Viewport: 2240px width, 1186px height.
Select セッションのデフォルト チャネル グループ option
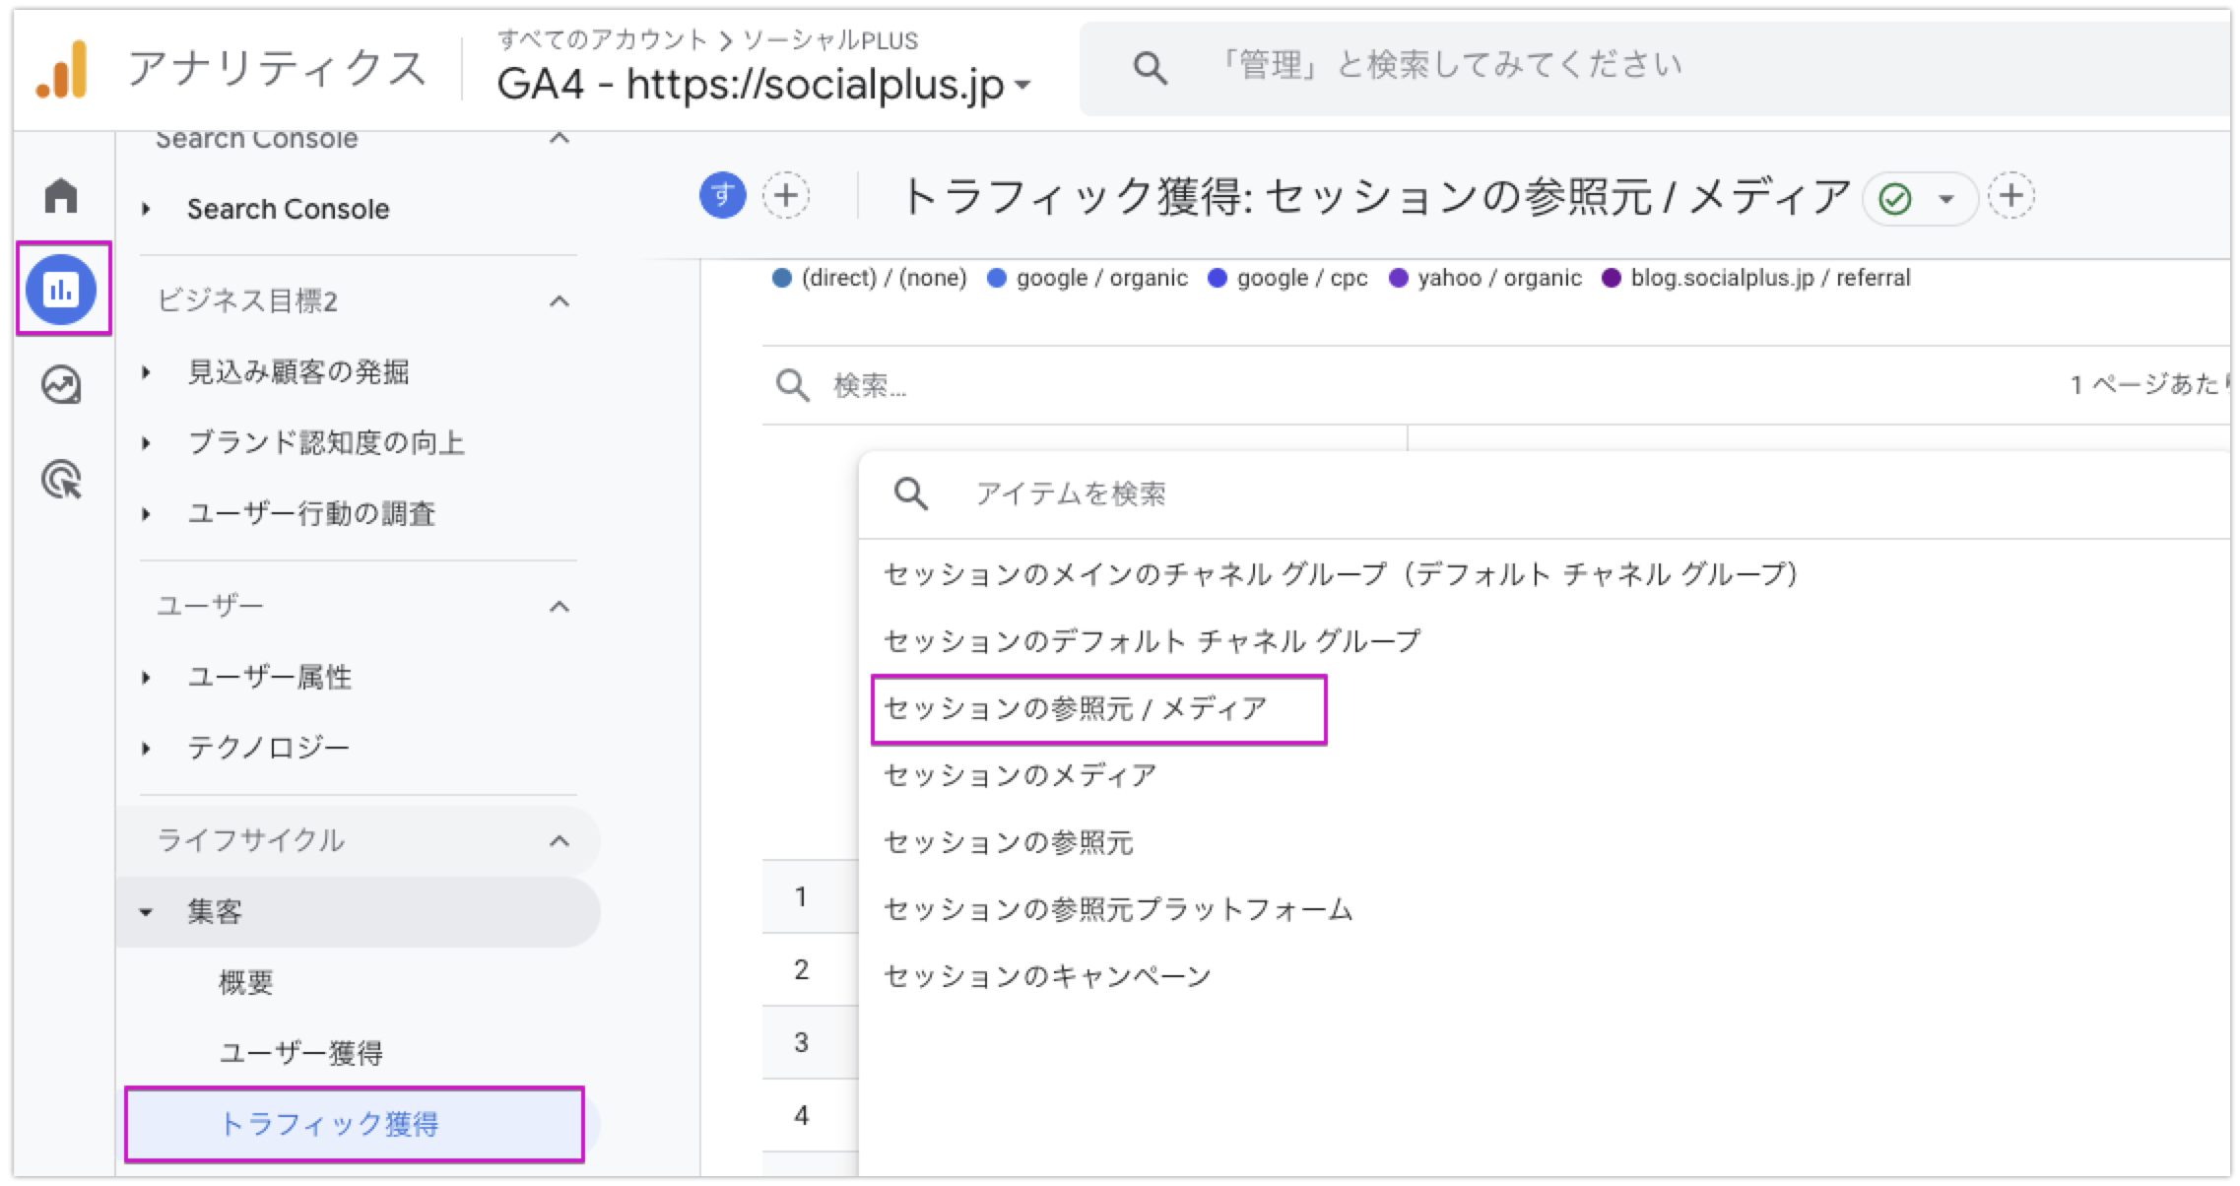[1153, 640]
